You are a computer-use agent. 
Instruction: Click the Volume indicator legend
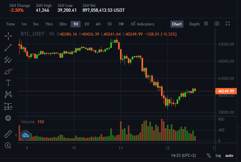click(x=28, y=122)
